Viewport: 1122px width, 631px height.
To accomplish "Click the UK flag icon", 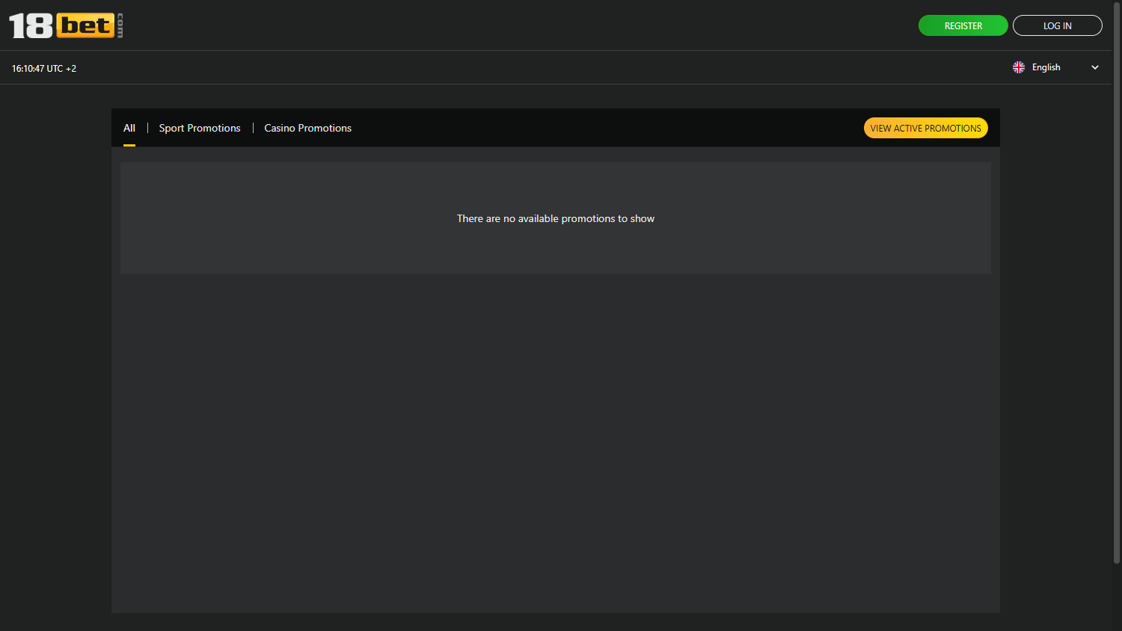I will tap(1018, 67).
